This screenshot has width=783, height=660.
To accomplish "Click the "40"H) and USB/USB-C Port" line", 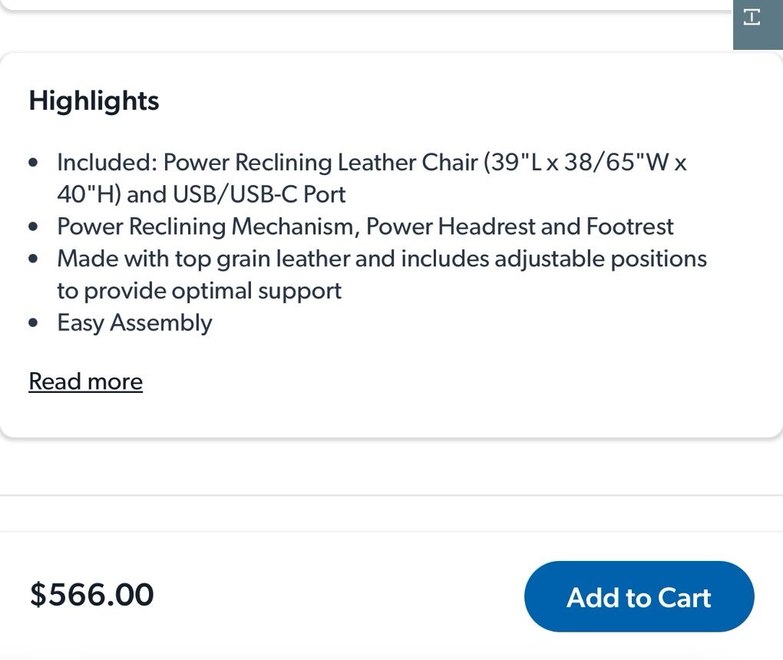I will tap(201, 195).
